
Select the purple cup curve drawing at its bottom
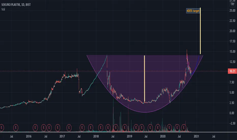click(x=145, y=112)
